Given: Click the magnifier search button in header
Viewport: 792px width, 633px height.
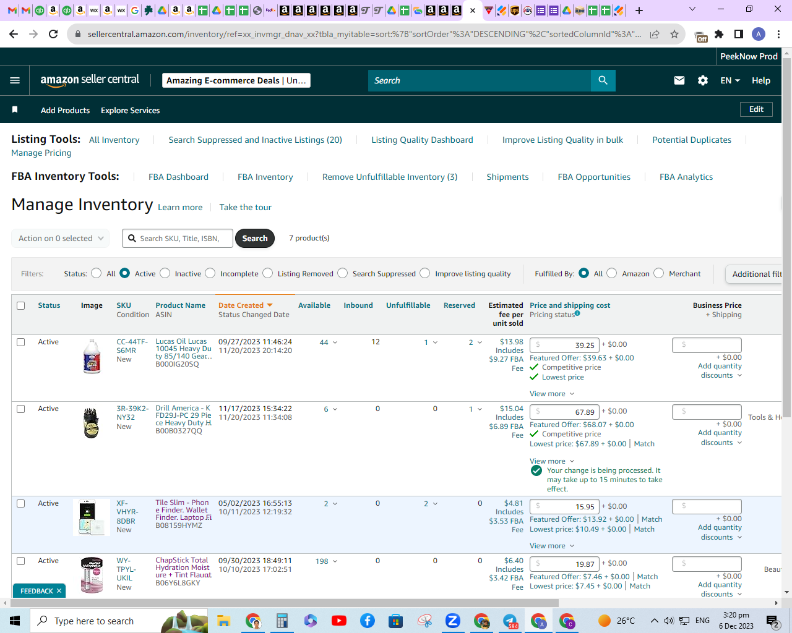Looking at the screenshot, I should 603,80.
